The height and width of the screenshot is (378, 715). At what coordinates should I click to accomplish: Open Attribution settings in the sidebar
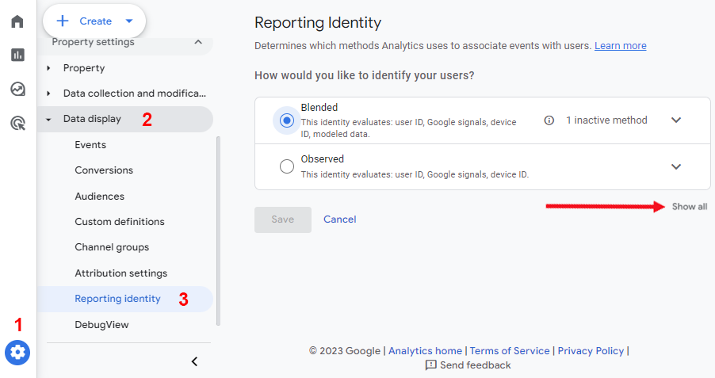(x=120, y=273)
